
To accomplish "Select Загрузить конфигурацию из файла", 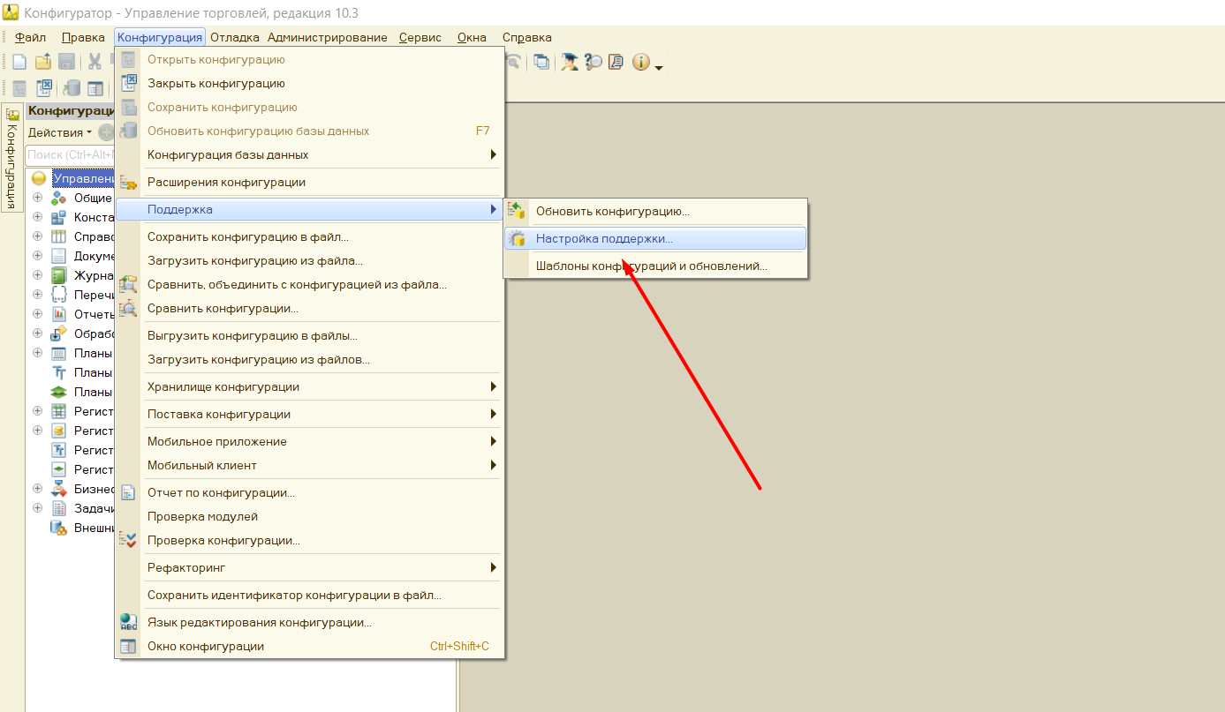I will tap(309, 261).
